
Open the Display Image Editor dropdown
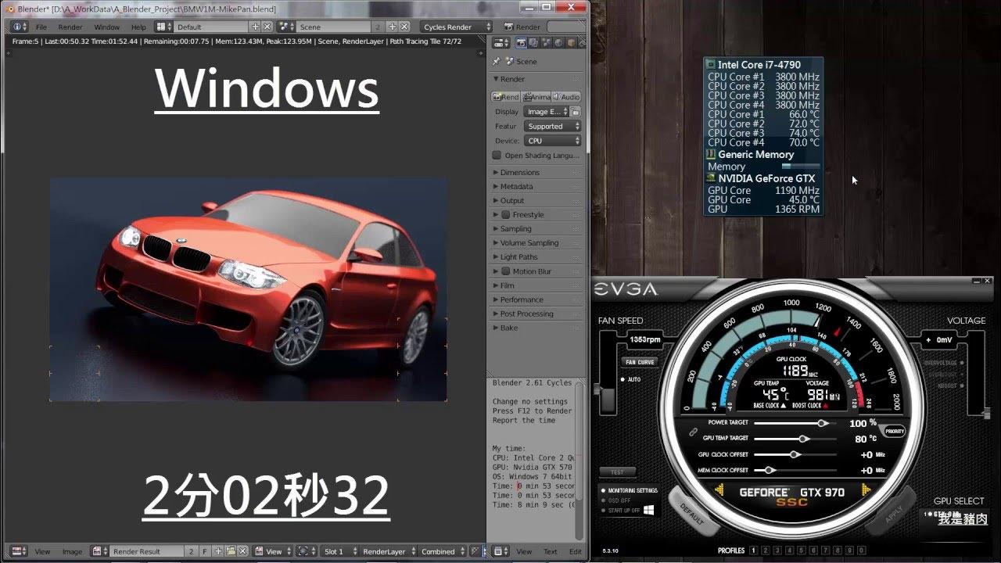point(546,112)
